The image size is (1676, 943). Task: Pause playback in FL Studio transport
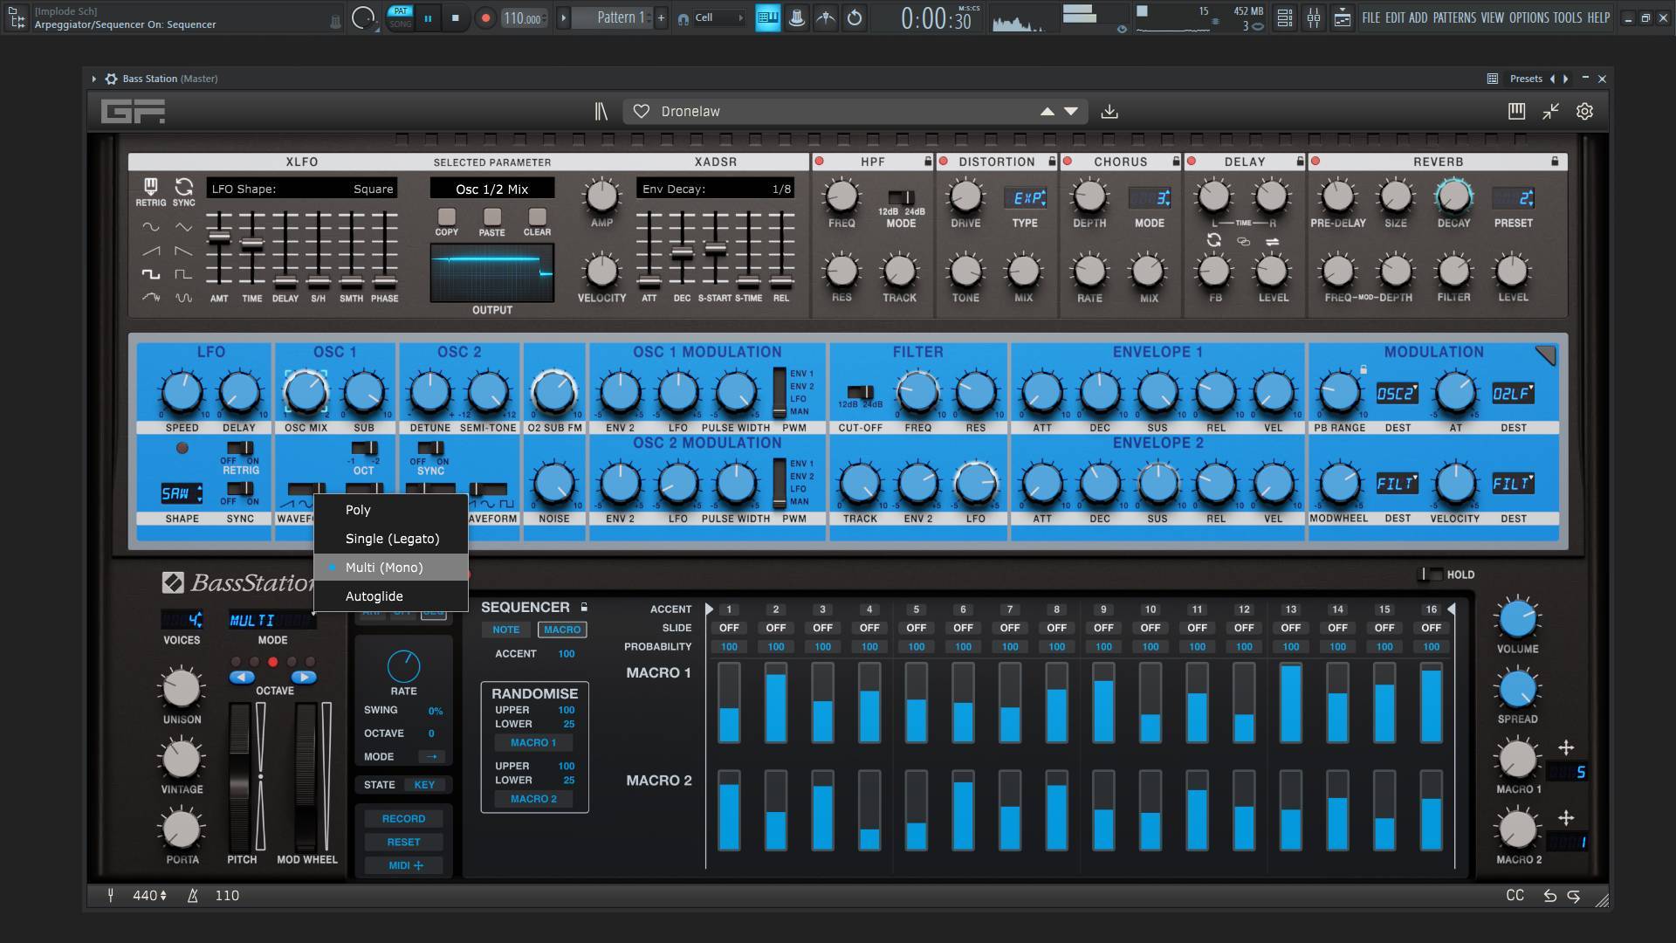coord(428,17)
